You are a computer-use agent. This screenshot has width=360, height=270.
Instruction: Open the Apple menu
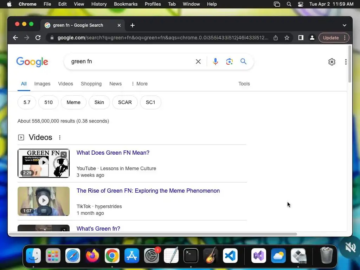(x=9, y=4)
